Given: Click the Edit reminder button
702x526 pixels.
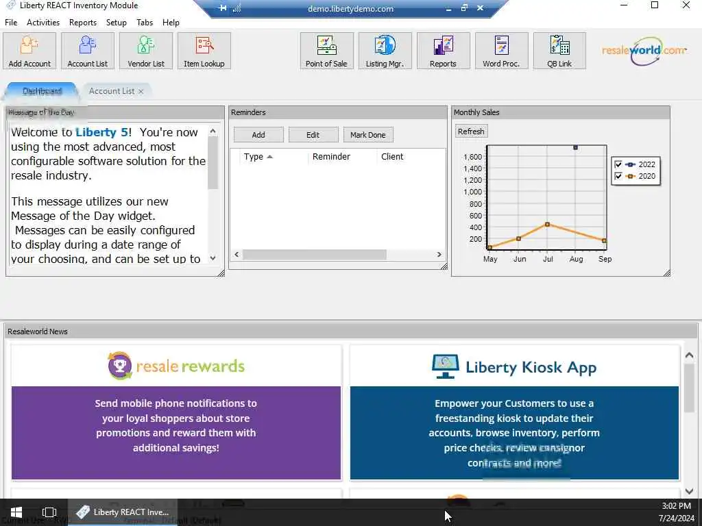Looking at the screenshot, I should [x=313, y=135].
